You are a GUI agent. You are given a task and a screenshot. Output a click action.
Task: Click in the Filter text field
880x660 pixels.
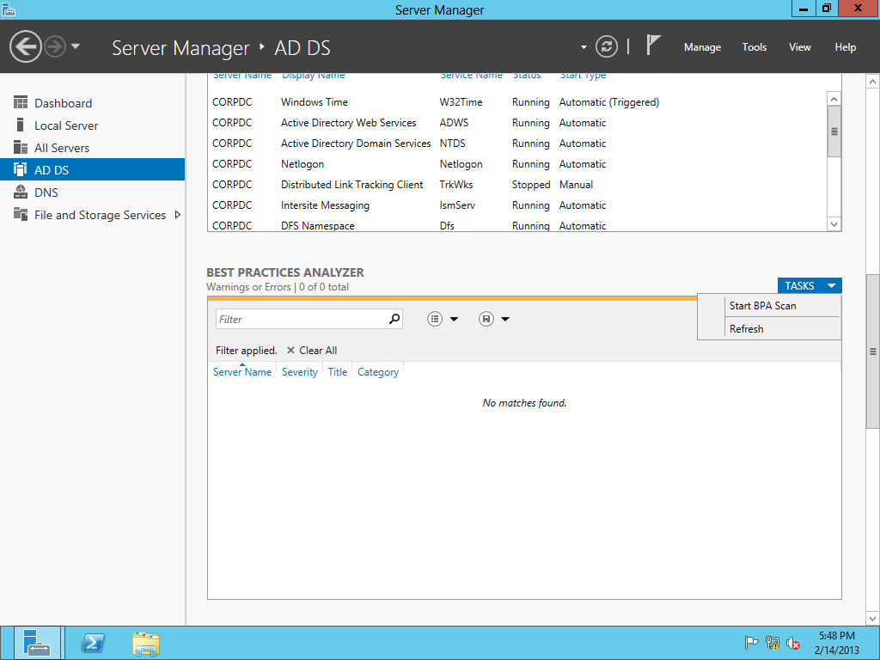[x=301, y=319]
